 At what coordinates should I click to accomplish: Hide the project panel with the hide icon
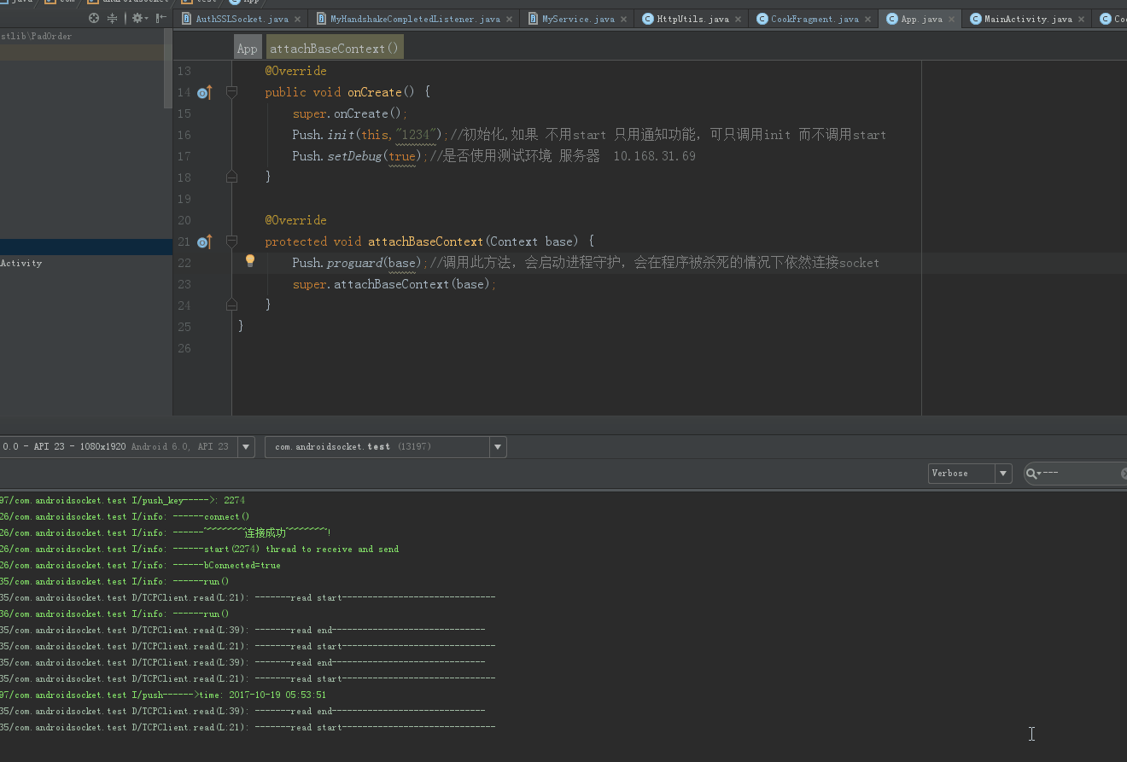point(161,18)
